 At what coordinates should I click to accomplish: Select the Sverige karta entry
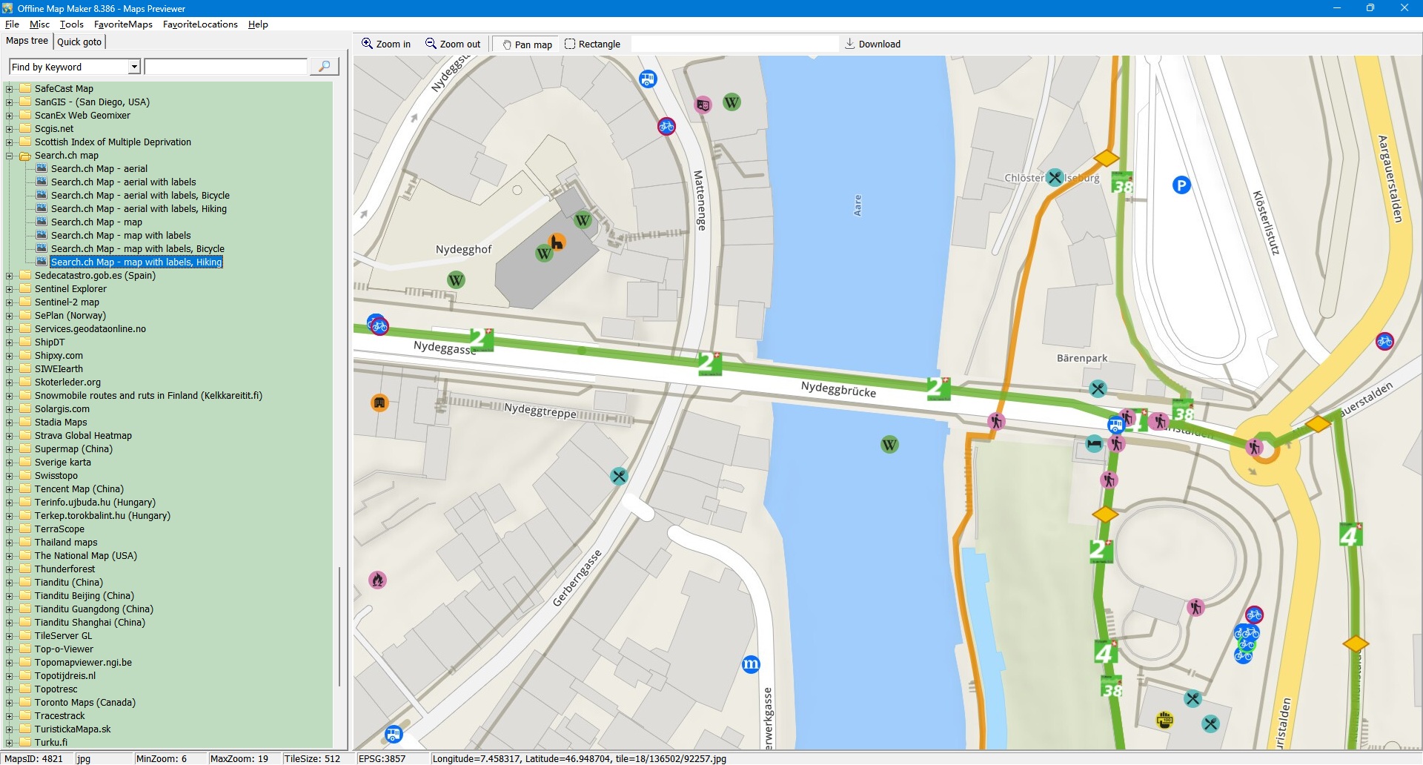63,463
